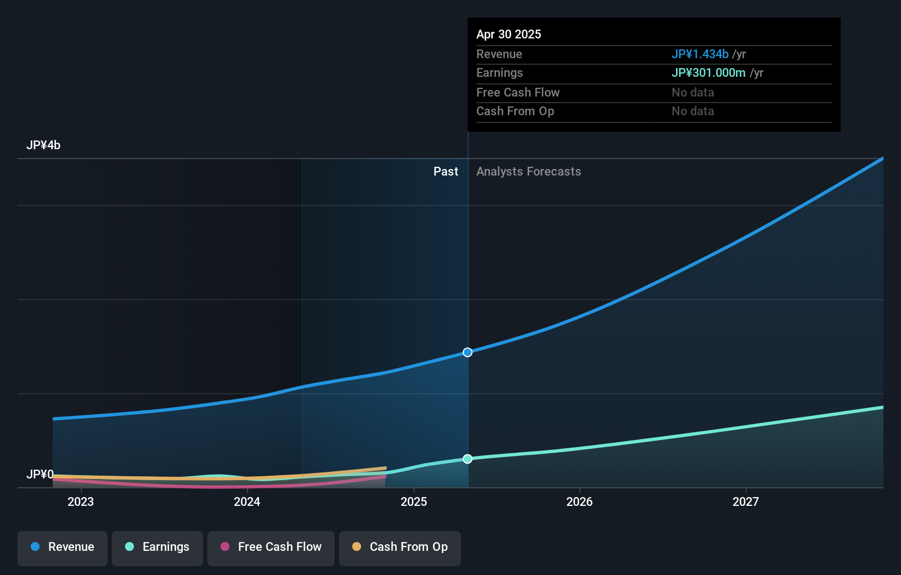
Task: Click the JP¥0 y-axis label
Action: [x=40, y=474]
